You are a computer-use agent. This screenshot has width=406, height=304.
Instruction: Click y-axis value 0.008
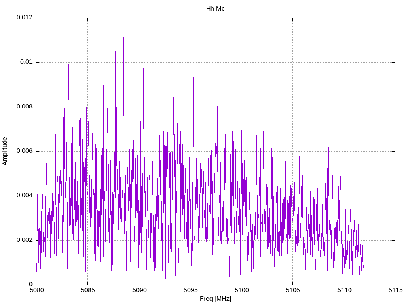pos(25,106)
